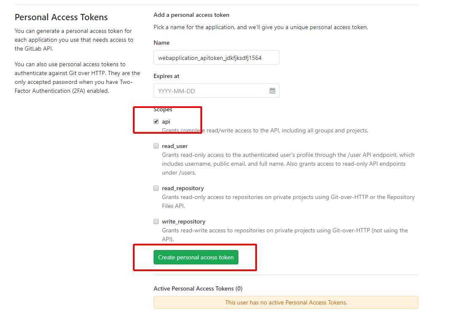Viewport: 473px width, 315px height.
Task: Click the api scope label text
Action: click(166, 122)
